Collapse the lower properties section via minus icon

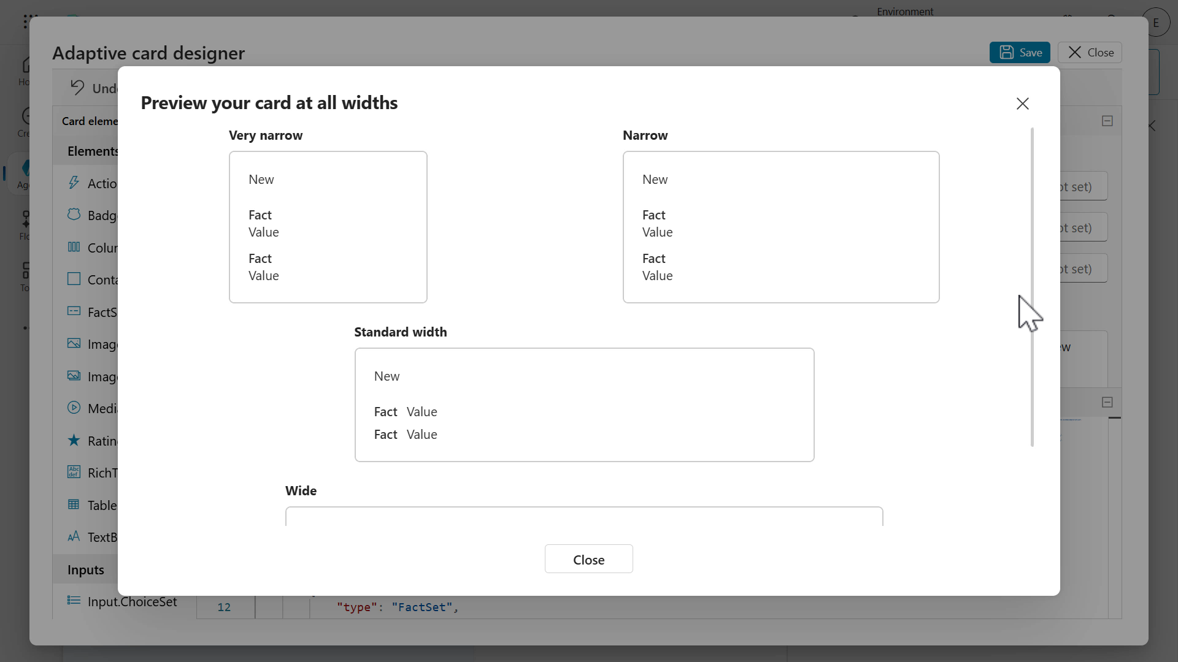tap(1107, 402)
